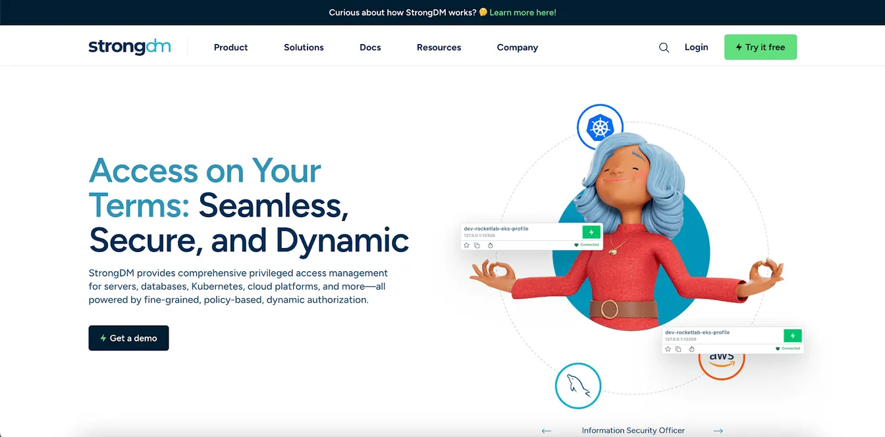Click the Kubernetes wheel icon
This screenshot has height=437, width=885.
click(600, 127)
